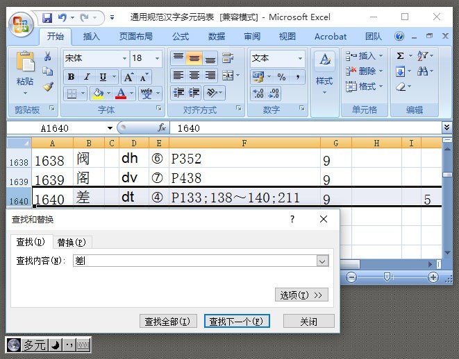Open text orientation options
The image size is (459, 359).
215,93
